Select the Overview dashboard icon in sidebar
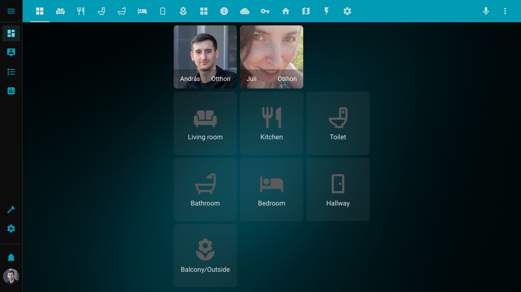This screenshot has width=521, height=292. 11,33
